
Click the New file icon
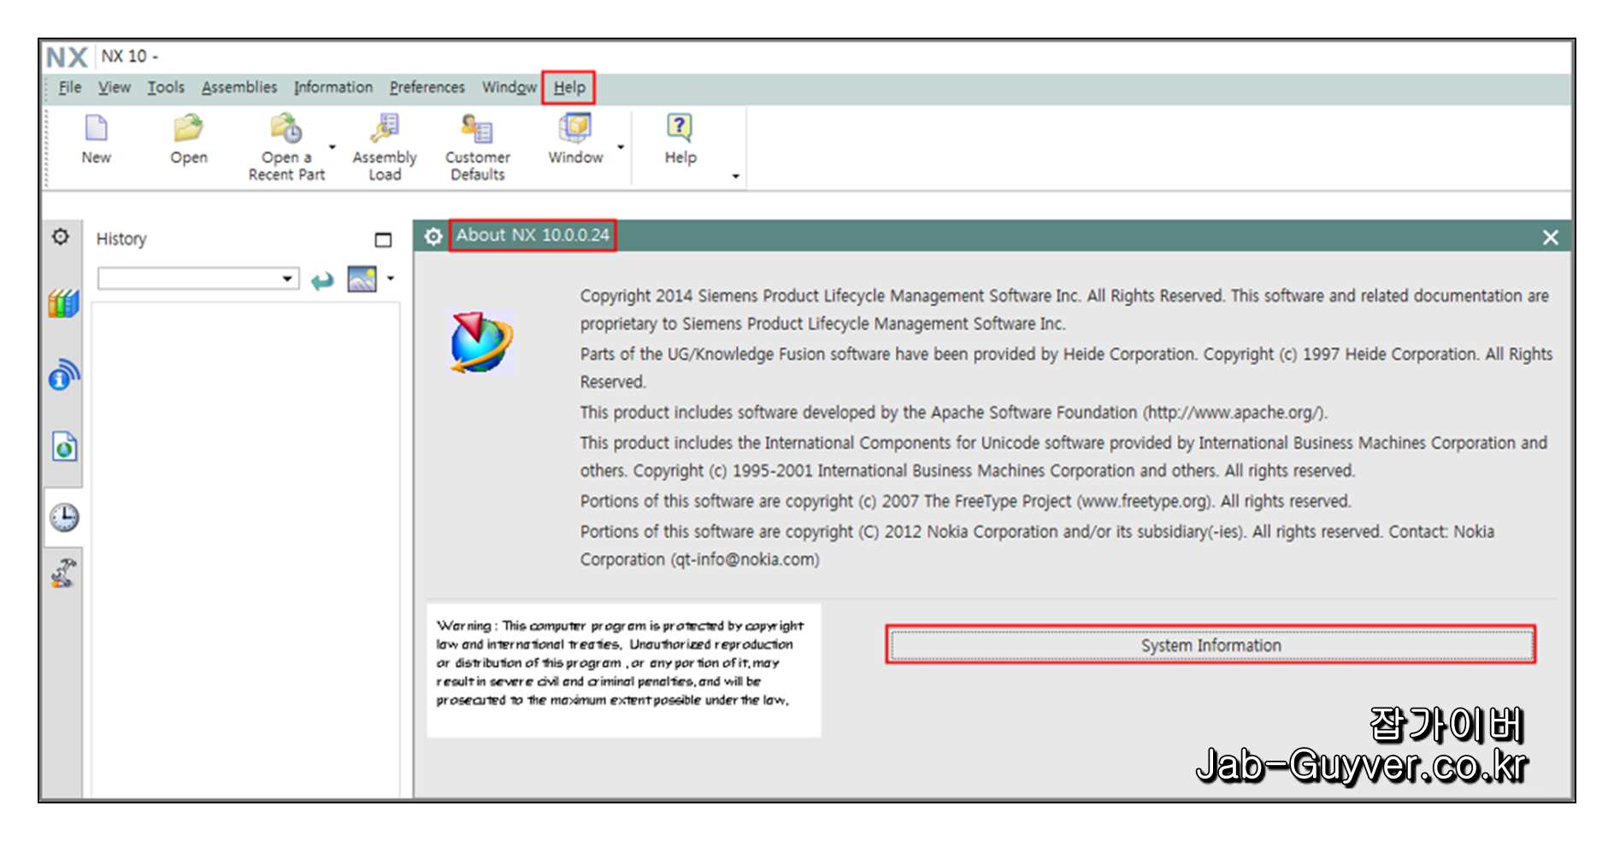coord(97,129)
